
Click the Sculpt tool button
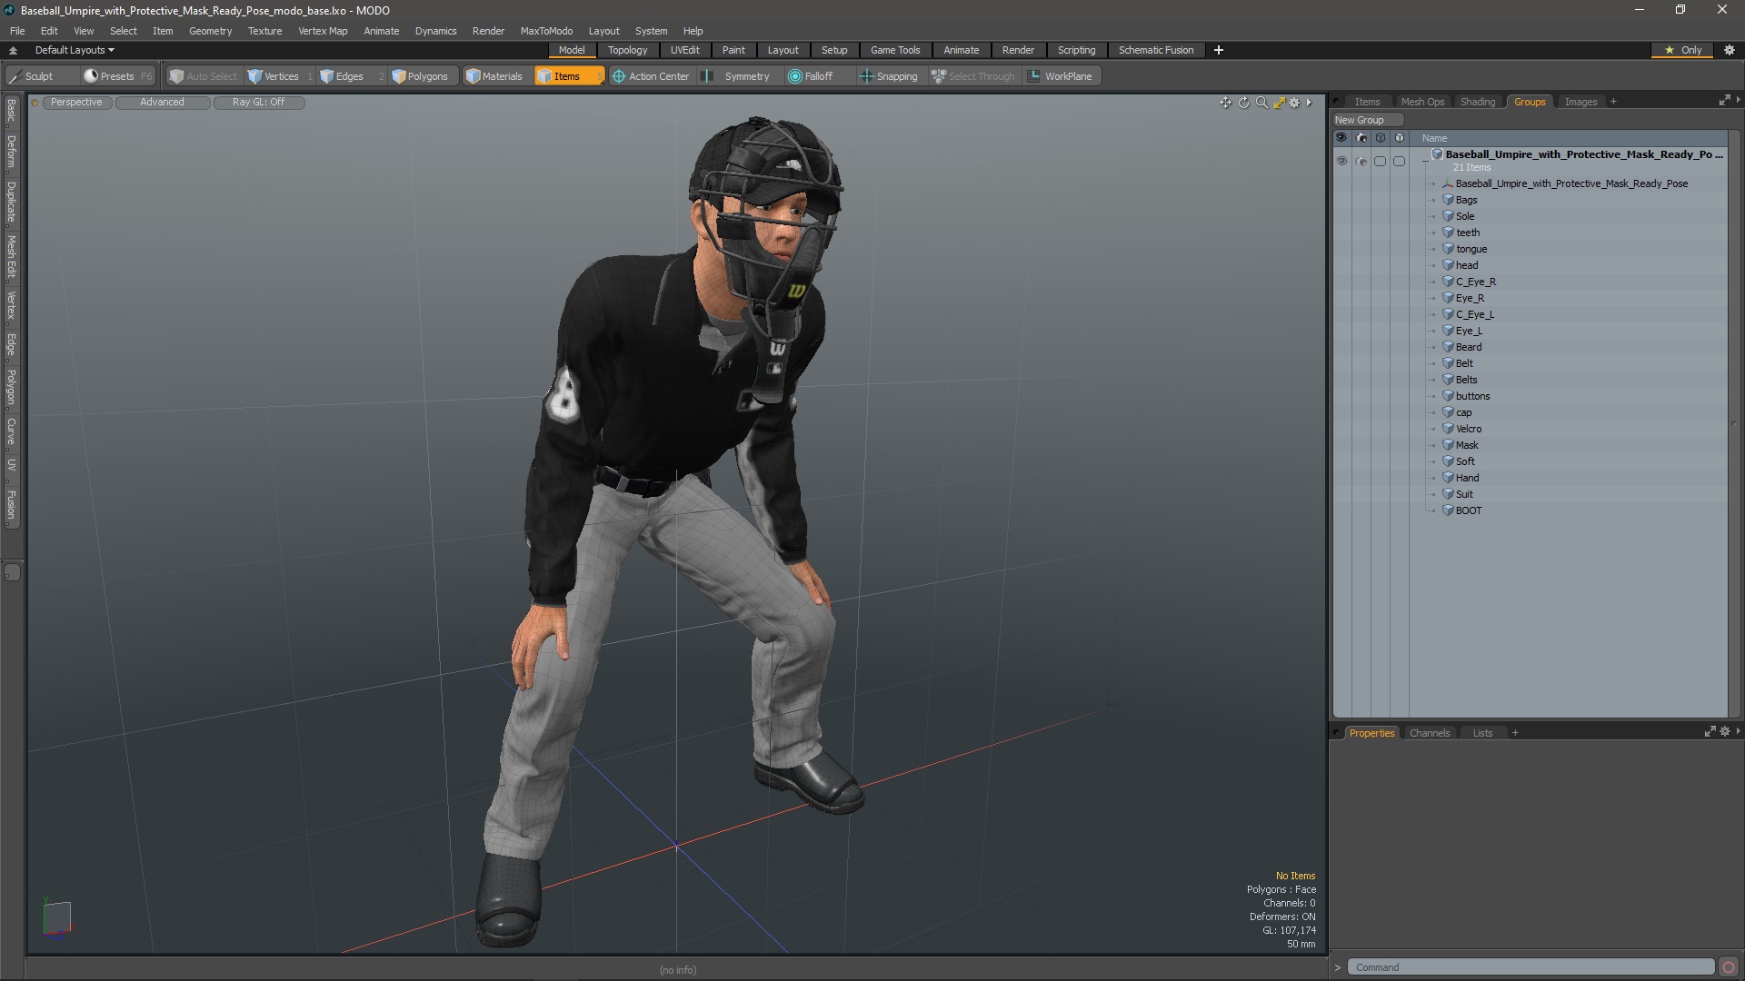[32, 76]
